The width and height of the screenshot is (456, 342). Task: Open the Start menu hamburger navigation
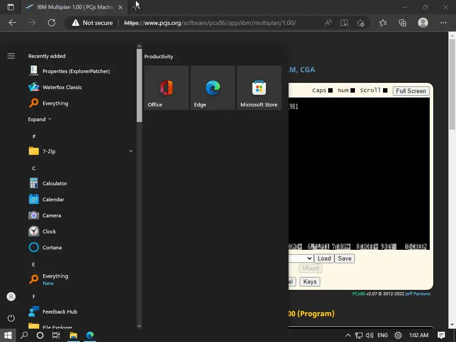pos(11,56)
